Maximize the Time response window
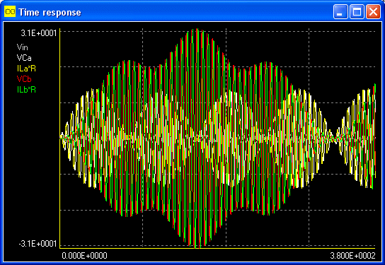 357,11
